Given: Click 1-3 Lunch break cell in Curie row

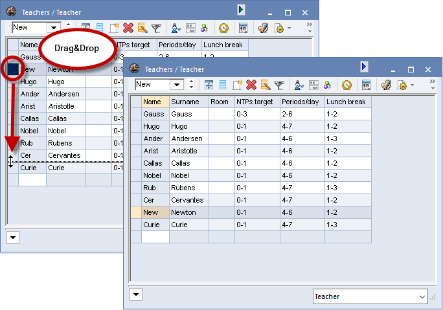Looking at the screenshot, I should click(348, 225).
